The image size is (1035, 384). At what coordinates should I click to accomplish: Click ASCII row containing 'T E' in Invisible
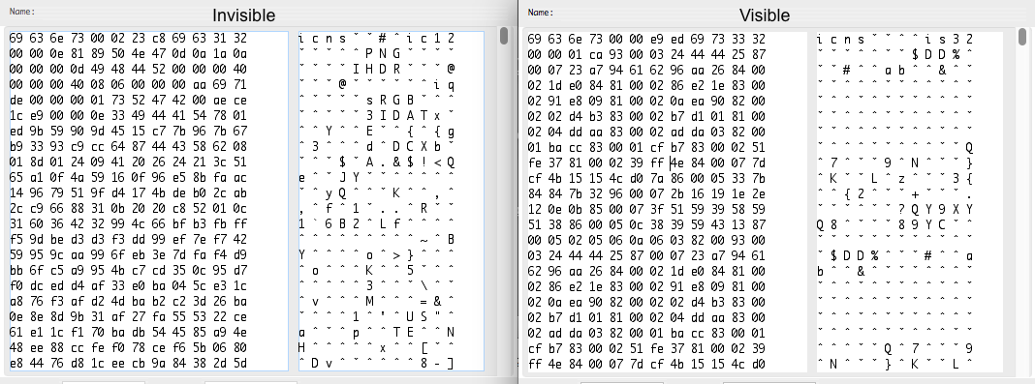pyautogui.click(x=376, y=333)
